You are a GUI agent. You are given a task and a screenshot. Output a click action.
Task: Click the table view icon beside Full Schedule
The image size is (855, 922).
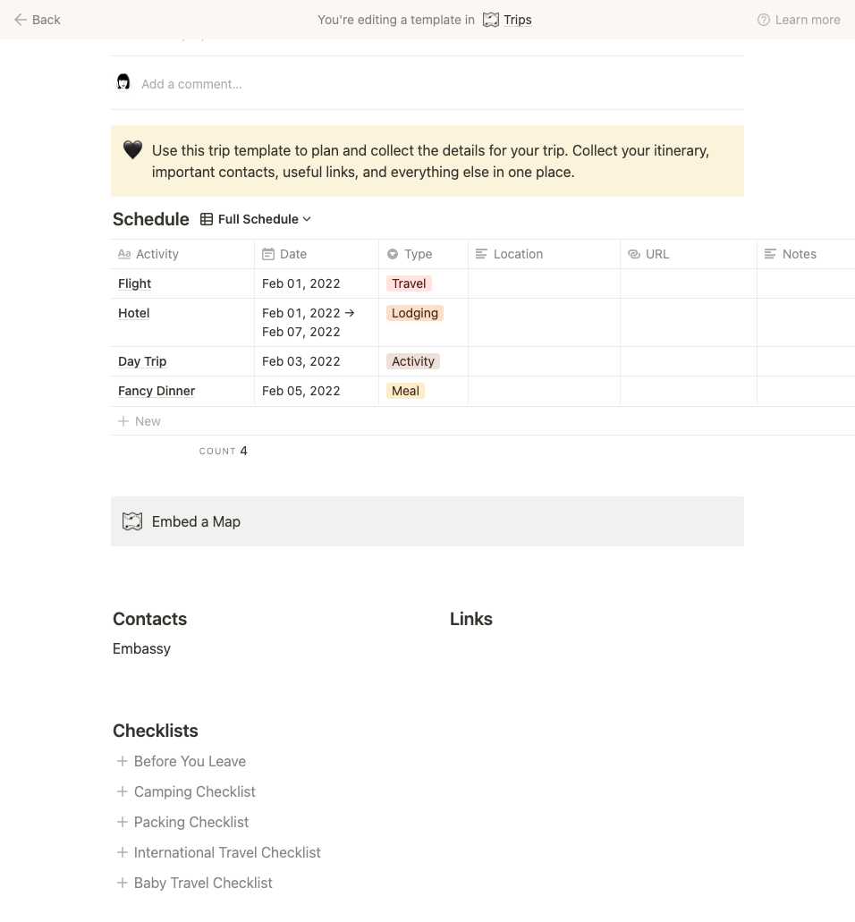tap(207, 219)
